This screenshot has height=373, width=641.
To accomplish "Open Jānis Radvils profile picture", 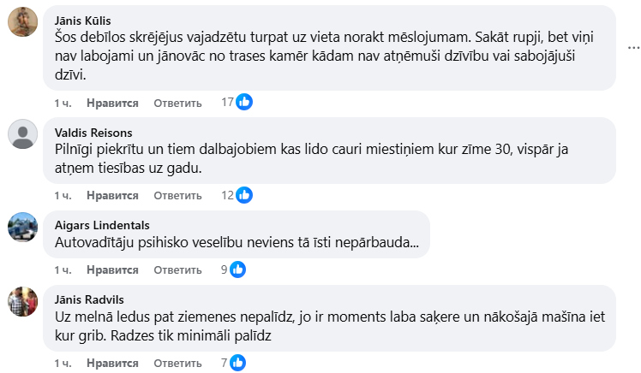I will (22, 301).
